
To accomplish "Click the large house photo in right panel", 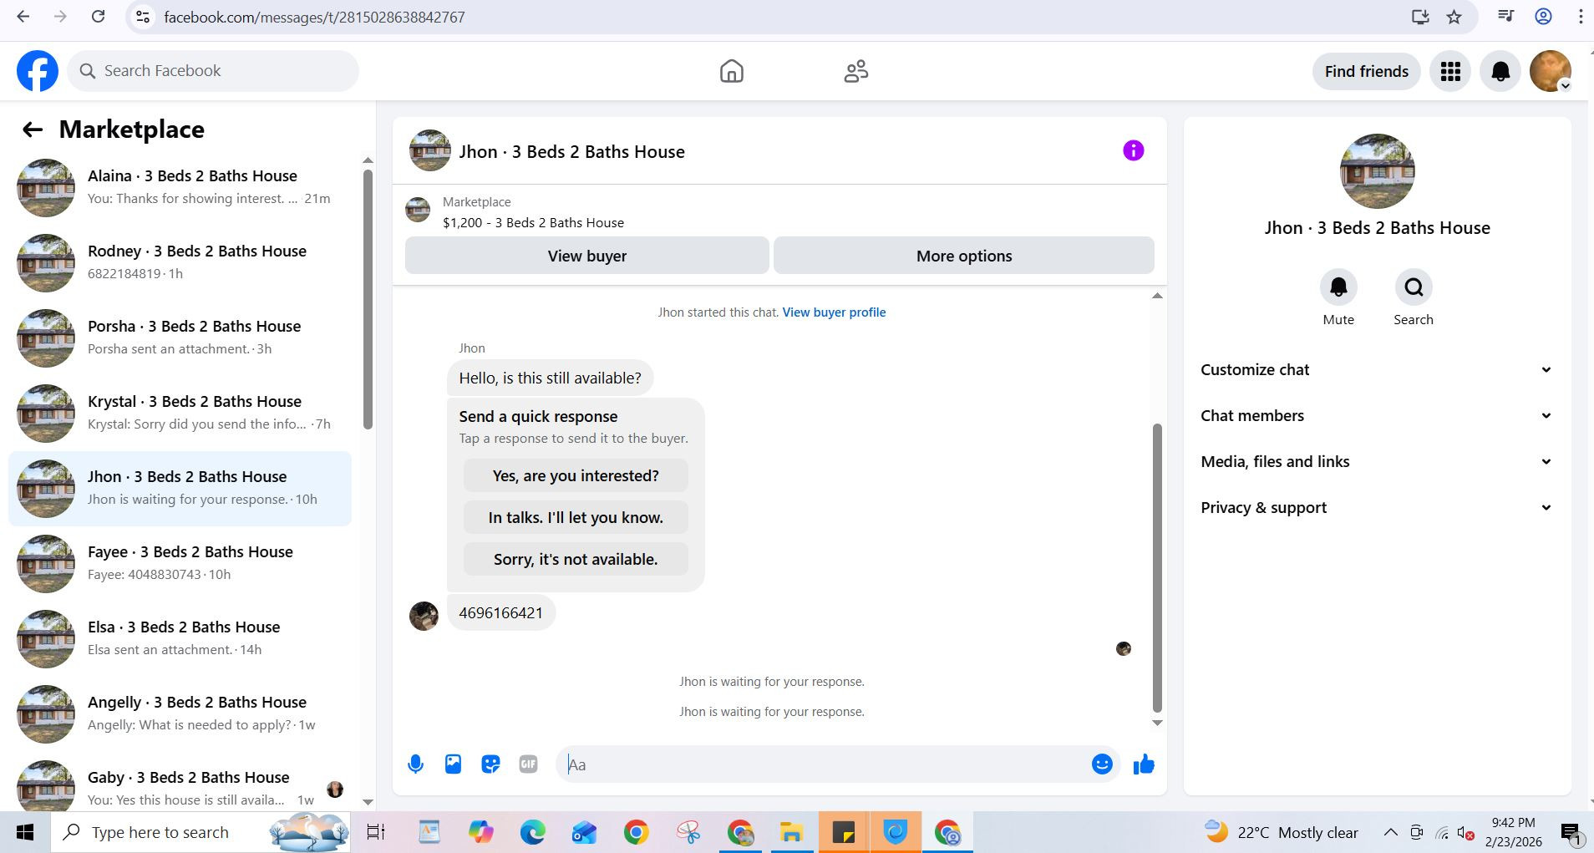I will (x=1377, y=171).
